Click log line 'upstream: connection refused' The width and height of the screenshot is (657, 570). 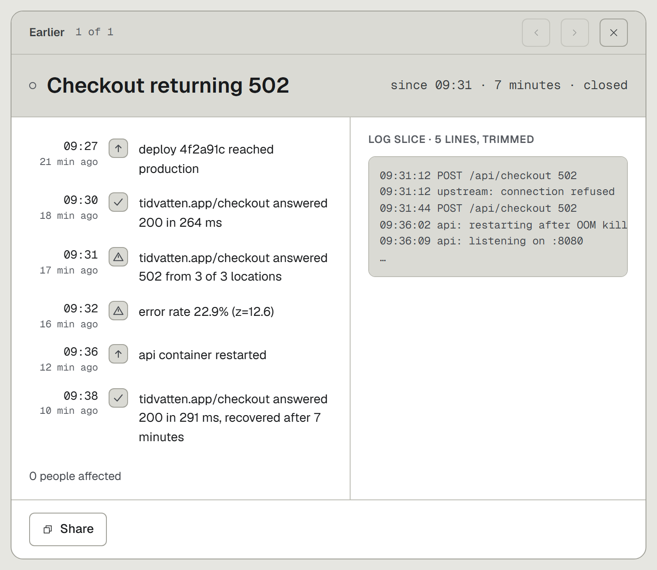526,192
